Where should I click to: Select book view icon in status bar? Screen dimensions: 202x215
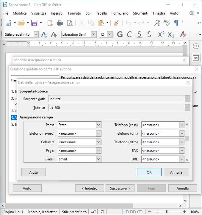tap(140, 212)
